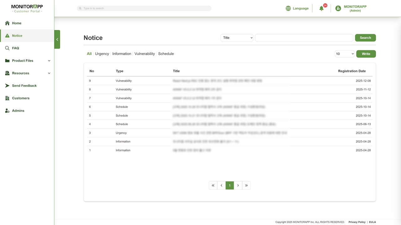Click the MONITORAPP (Admin) account name
Image resolution: width=401 pixels, height=225 pixels.
tap(355, 8)
